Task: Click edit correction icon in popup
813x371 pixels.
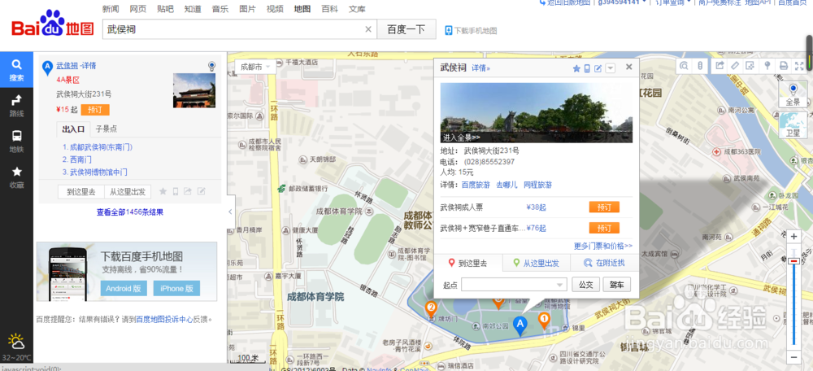Action: pos(598,68)
